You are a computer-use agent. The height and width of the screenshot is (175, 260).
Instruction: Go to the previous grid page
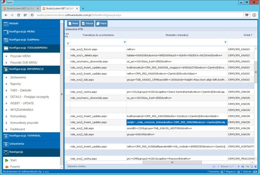218,167
